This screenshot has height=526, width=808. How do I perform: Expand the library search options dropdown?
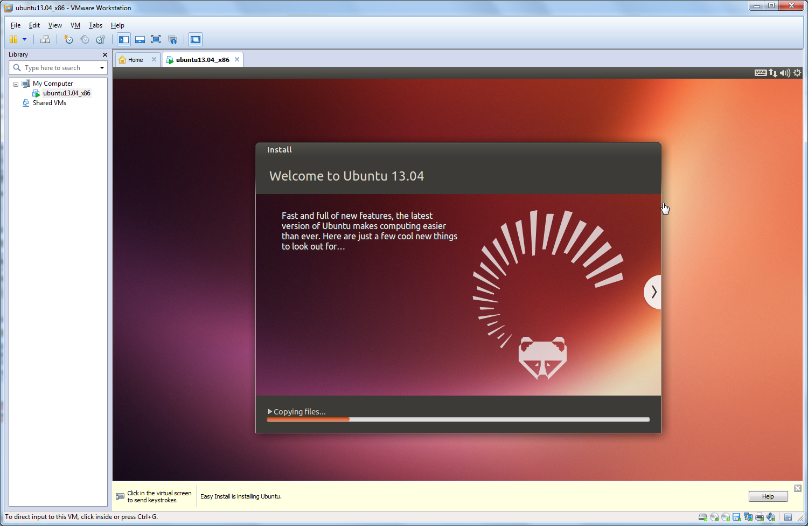102,68
